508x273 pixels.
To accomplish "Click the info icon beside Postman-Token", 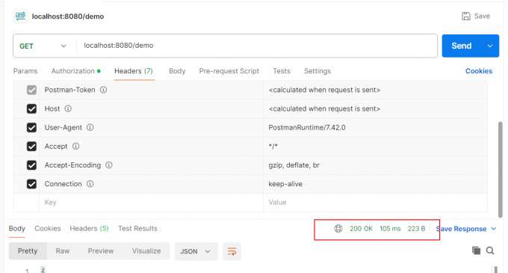I will pyautogui.click(x=103, y=90).
